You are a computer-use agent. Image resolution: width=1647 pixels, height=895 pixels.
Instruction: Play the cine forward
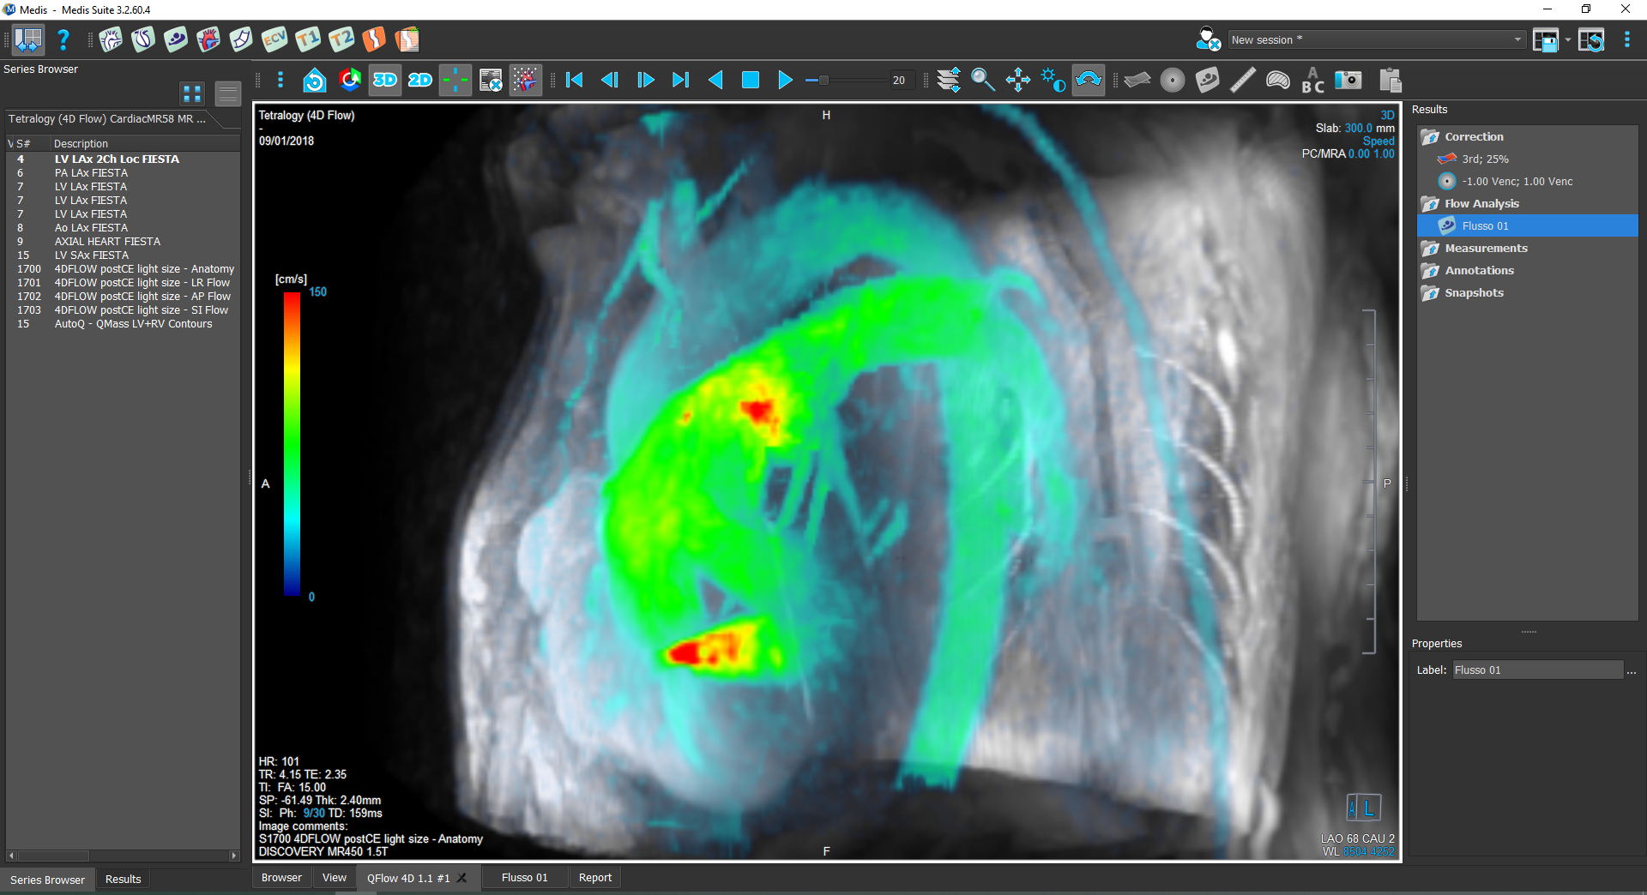click(785, 80)
